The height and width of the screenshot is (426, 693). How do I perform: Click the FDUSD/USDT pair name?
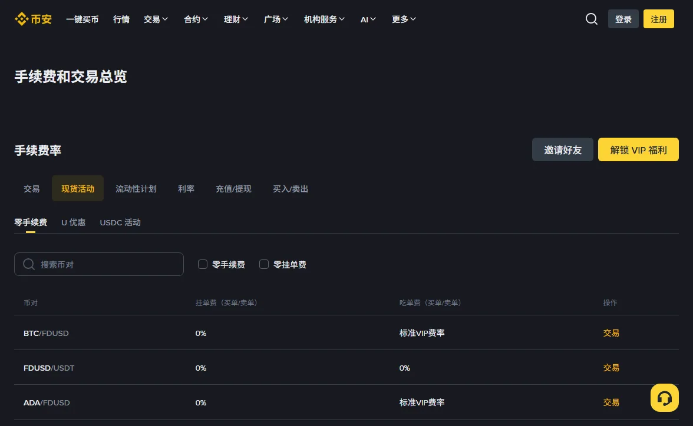(x=48, y=368)
